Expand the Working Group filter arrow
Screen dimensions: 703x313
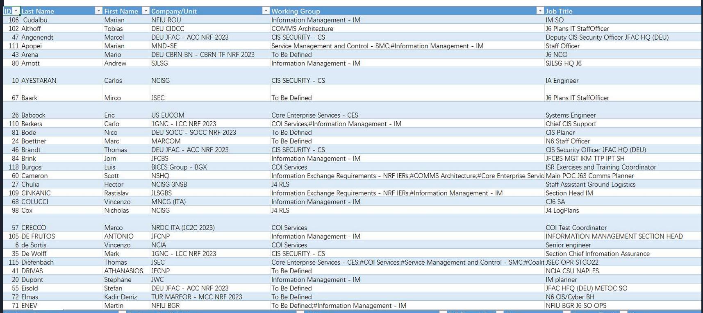pos(540,11)
